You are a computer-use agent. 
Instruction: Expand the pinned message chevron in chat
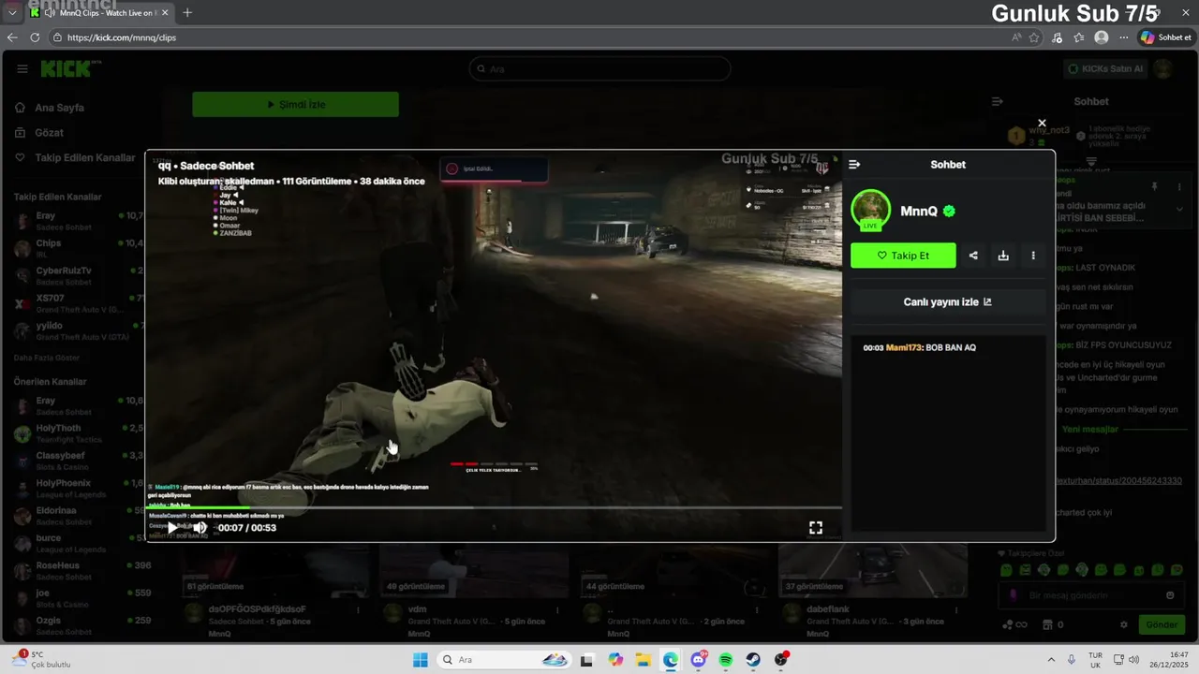coord(1179,209)
